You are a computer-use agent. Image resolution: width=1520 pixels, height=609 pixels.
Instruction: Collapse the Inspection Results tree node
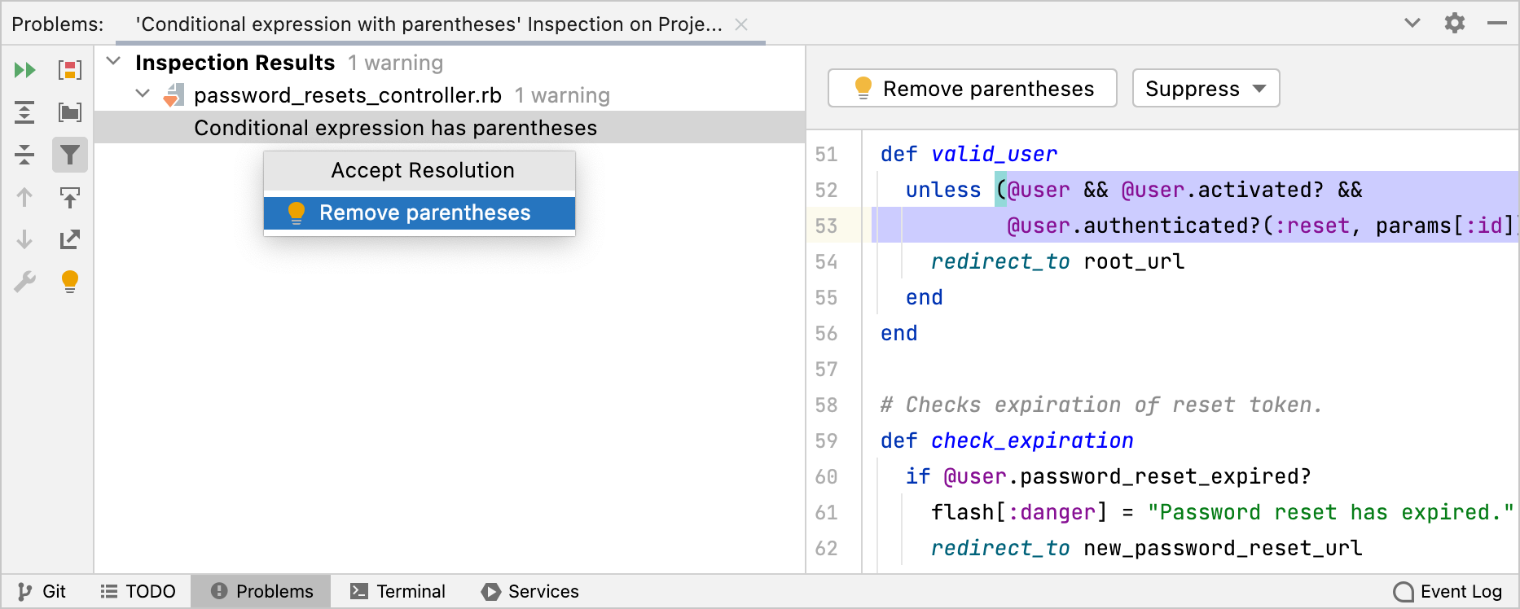click(x=114, y=62)
